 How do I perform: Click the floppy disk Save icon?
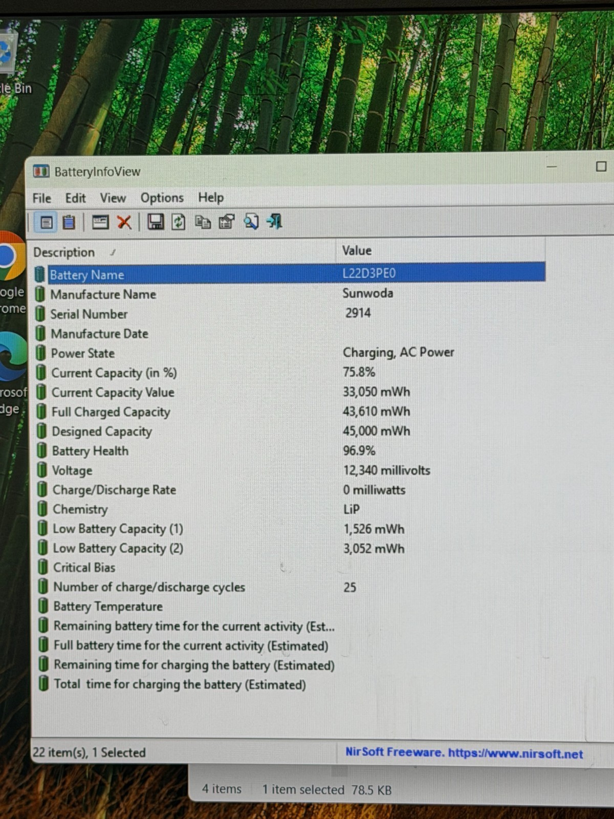click(x=156, y=222)
